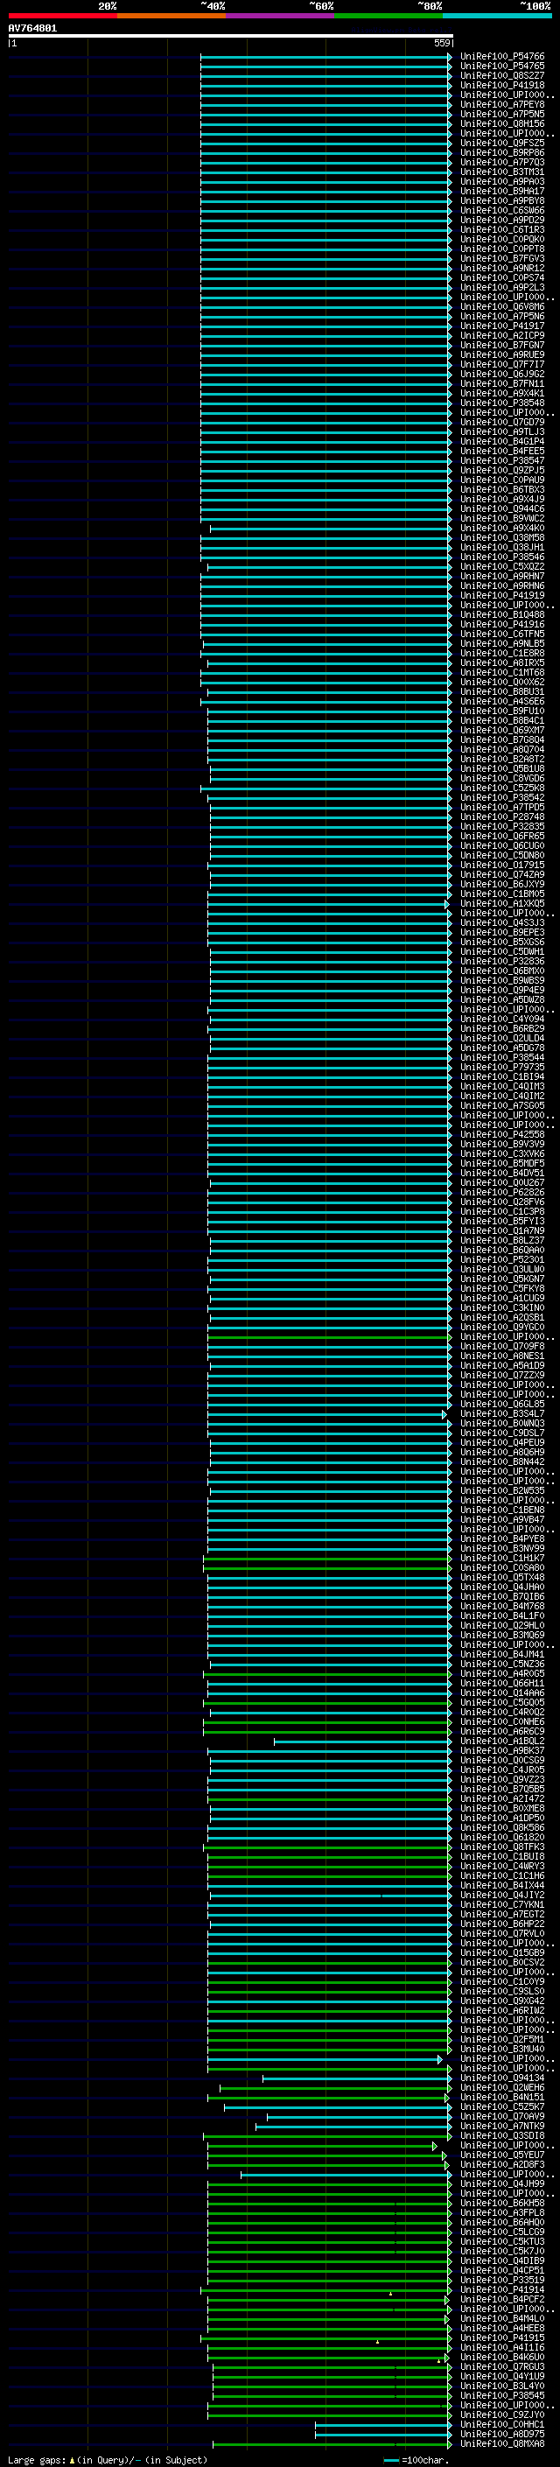Click the purple ~60% legend segment
560x2467 pixels.
281,16
